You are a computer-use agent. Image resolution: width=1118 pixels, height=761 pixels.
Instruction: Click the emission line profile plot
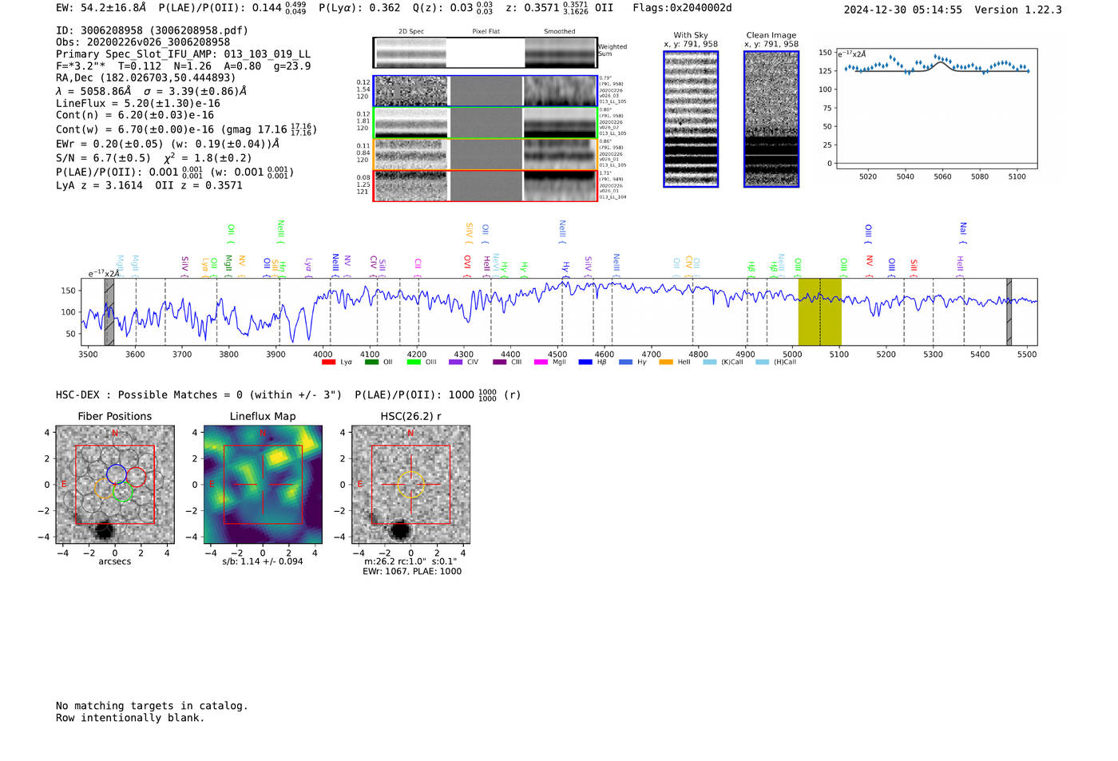pyautogui.click(x=936, y=109)
